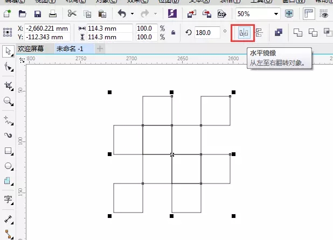Select the Text tool 字
Screen dimensions: 333x240
pyautogui.click(x=9, y=199)
